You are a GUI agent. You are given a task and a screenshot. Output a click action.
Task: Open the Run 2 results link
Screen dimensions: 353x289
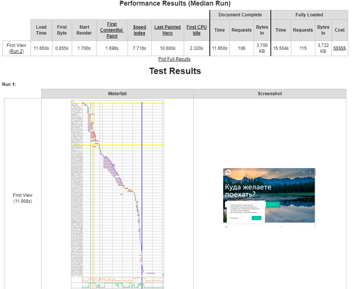pos(16,51)
